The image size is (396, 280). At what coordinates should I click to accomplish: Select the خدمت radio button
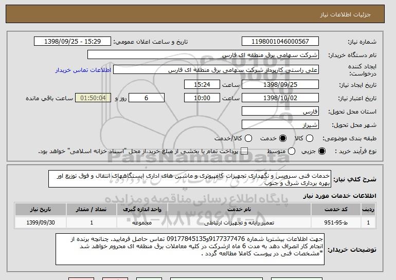(283, 138)
